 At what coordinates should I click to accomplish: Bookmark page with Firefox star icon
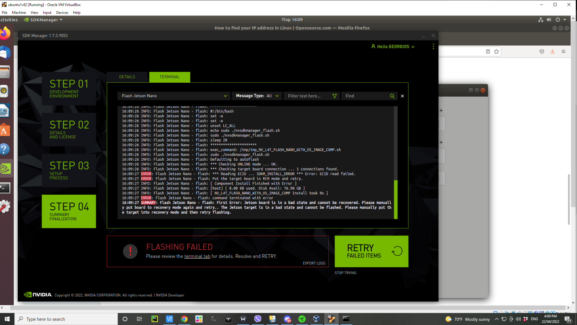pyautogui.click(x=497, y=52)
